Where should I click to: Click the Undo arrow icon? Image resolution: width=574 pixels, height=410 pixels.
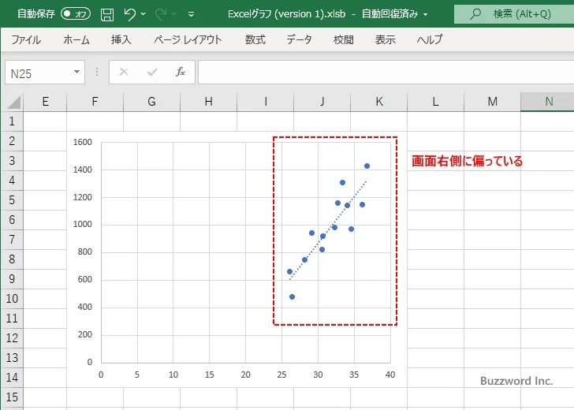pos(129,14)
